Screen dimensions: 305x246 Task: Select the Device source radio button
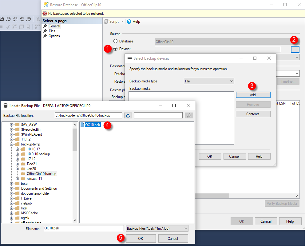pos(116,49)
